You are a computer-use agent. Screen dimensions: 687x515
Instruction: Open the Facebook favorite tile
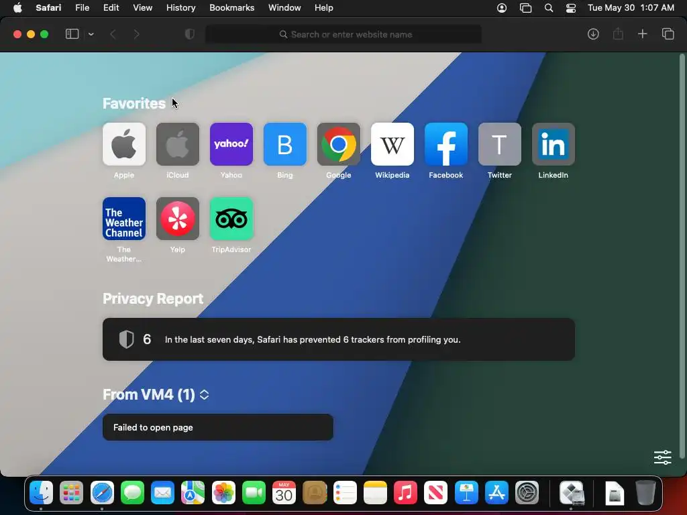click(x=446, y=144)
